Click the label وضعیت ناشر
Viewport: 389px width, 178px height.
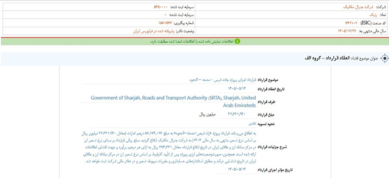pos(185,31)
